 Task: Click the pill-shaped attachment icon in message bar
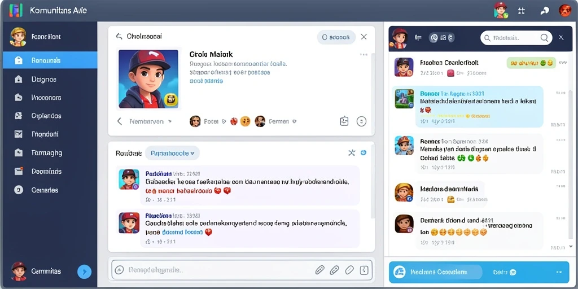(x=349, y=270)
